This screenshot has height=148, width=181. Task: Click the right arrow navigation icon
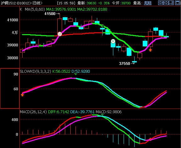[x=166, y=3]
